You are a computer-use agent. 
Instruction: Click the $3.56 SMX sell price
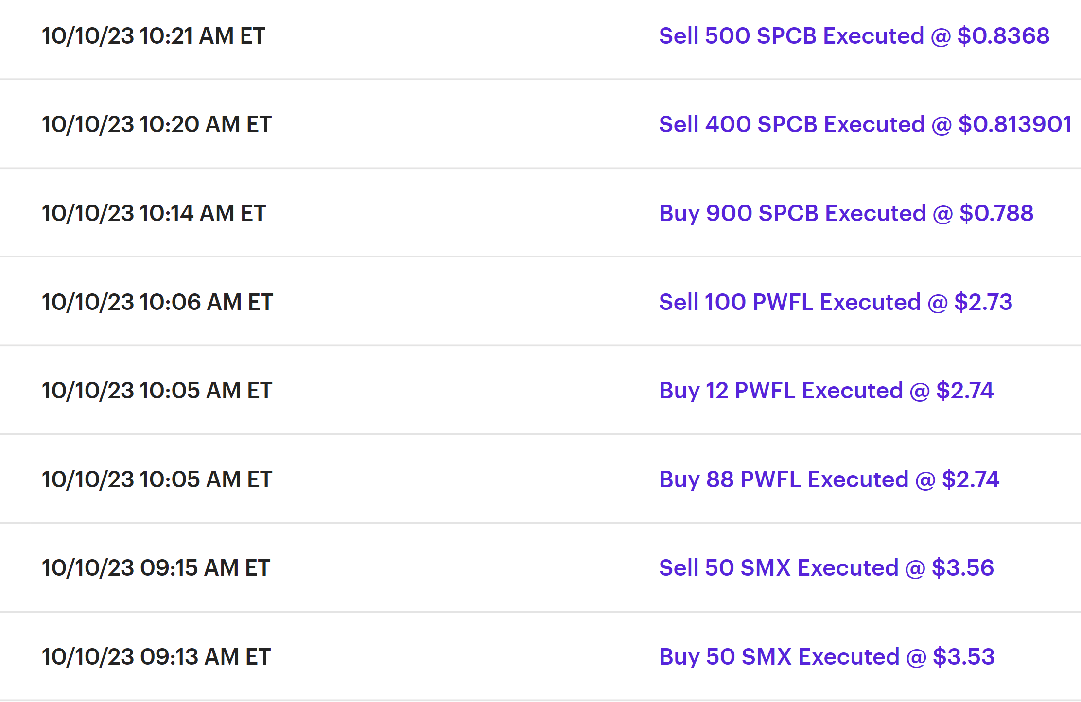(x=963, y=568)
